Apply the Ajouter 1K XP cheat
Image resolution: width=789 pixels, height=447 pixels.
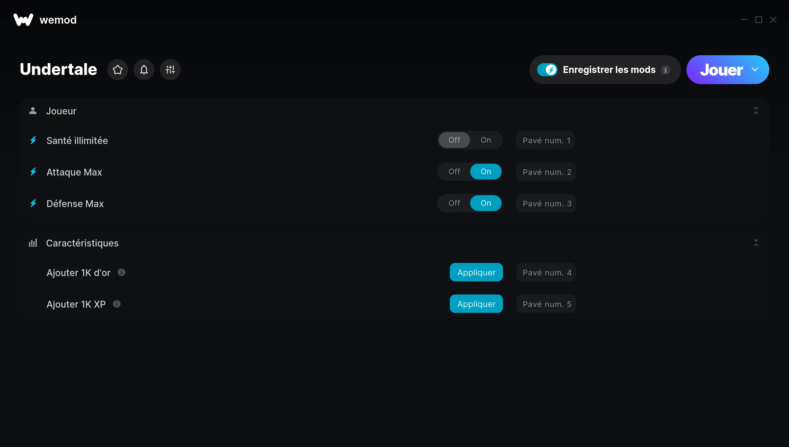476,304
